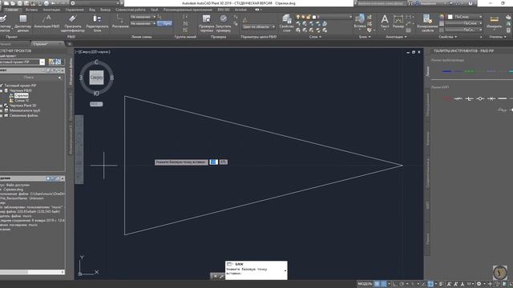This screenshot has width=513, height=288.
Task: Click the command line input box
Action: click(256, 270)
